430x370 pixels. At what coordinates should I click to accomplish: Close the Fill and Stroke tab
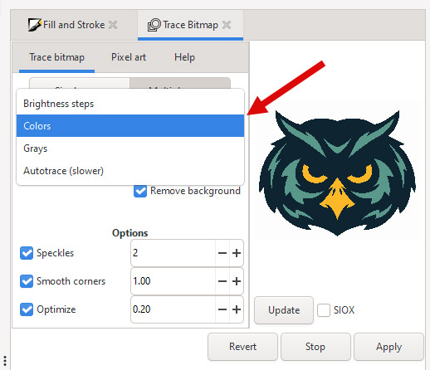click(x=113, y=25)
